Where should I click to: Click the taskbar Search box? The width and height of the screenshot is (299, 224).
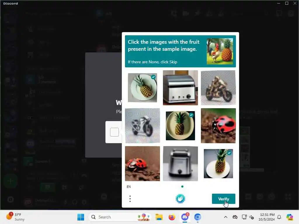[x=120, y=217]
